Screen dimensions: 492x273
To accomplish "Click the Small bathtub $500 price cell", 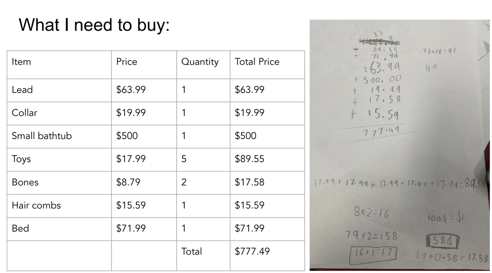I will 144,136.
